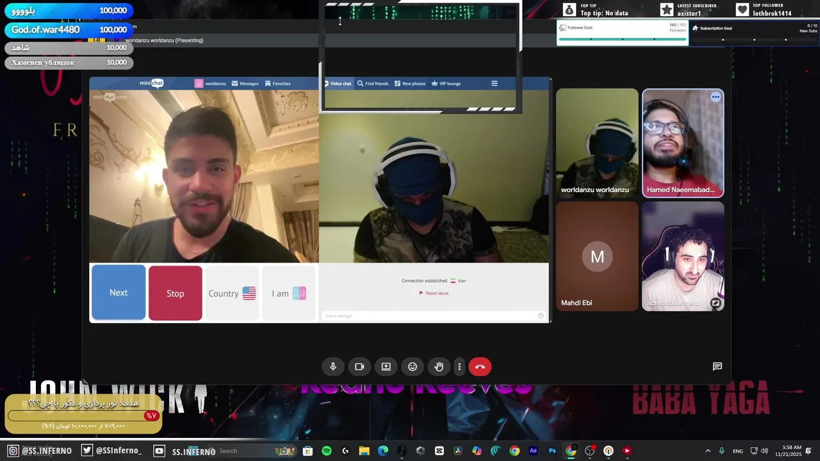820x461 pixels.
Task: Click the taskbar microphone tray icon
Action: tap(722, 451)
